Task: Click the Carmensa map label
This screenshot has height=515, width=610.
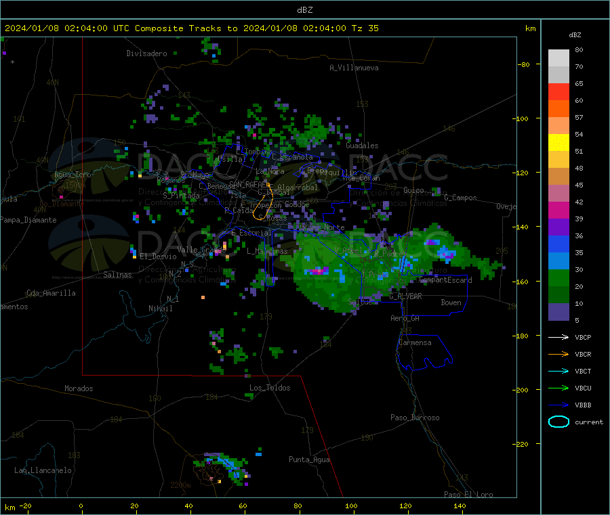Action: (x=415, y=342)
